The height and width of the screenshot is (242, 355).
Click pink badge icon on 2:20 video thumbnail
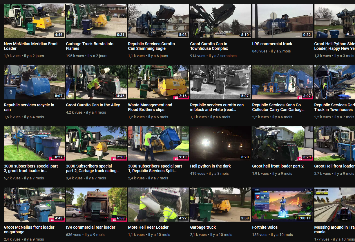(114, 157)
